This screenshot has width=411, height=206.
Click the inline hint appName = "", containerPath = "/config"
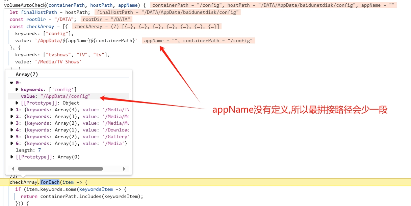[x=198, y=40]
